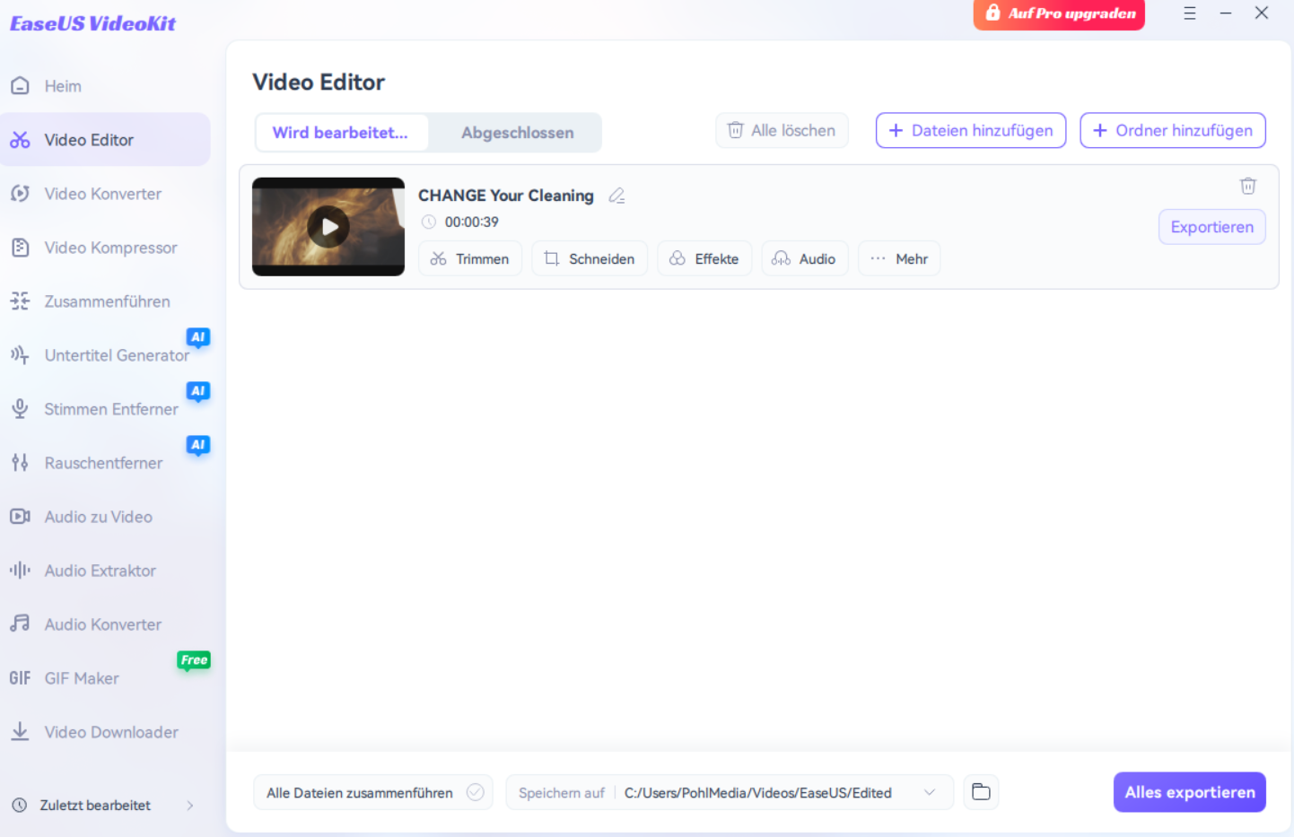Select the Schneiden crop tool
Screen dimensions: 1294x837
(x=589, y=258)
